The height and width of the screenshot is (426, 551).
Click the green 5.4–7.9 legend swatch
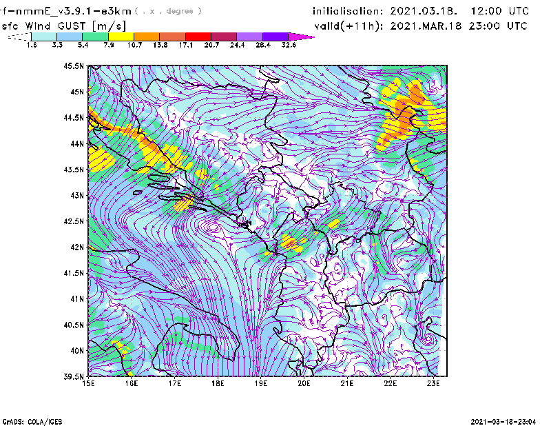tap(96, 37)
